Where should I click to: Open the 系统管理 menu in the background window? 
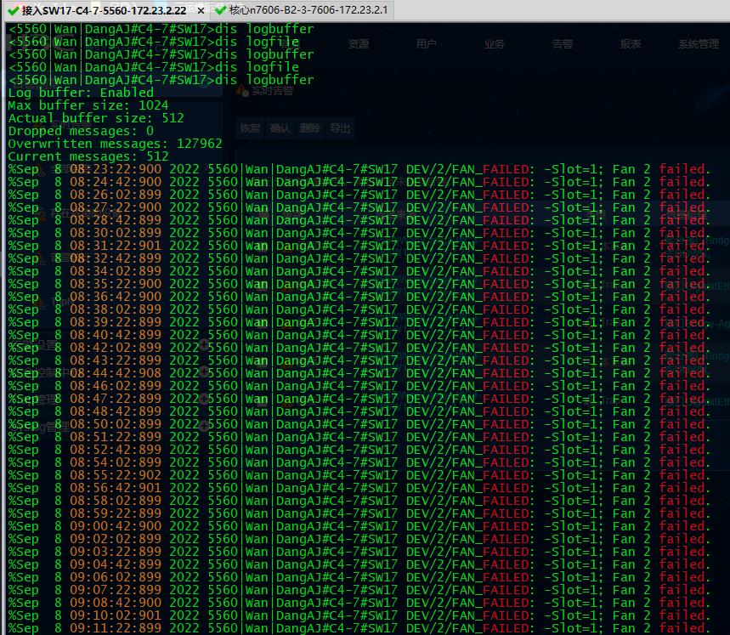[699, 44]
